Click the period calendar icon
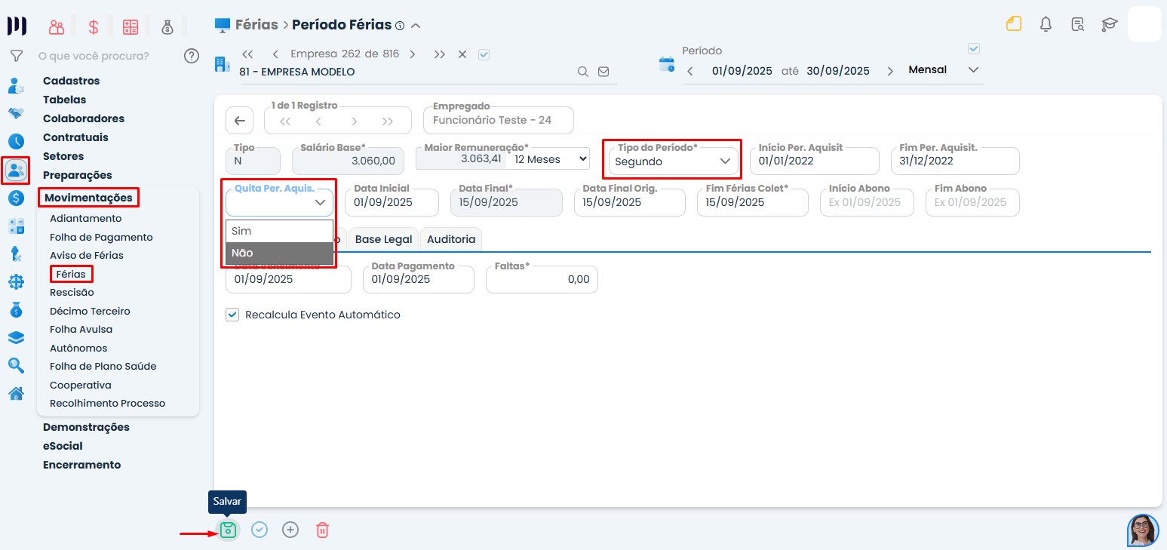The width and height of the screenshot is (1167, 550). (667, 64)
